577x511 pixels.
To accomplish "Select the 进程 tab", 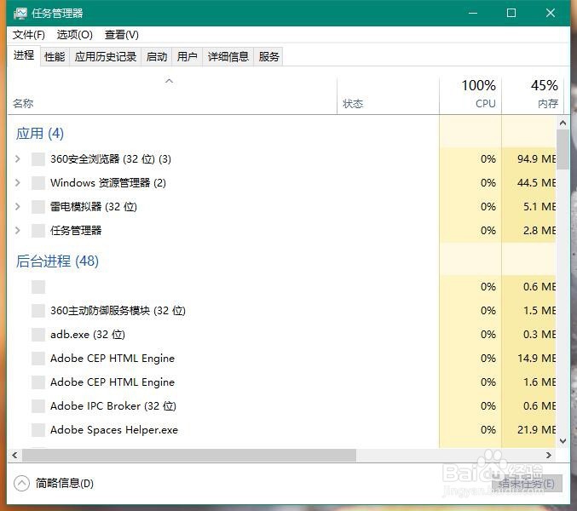I will (x=24, y=55).
